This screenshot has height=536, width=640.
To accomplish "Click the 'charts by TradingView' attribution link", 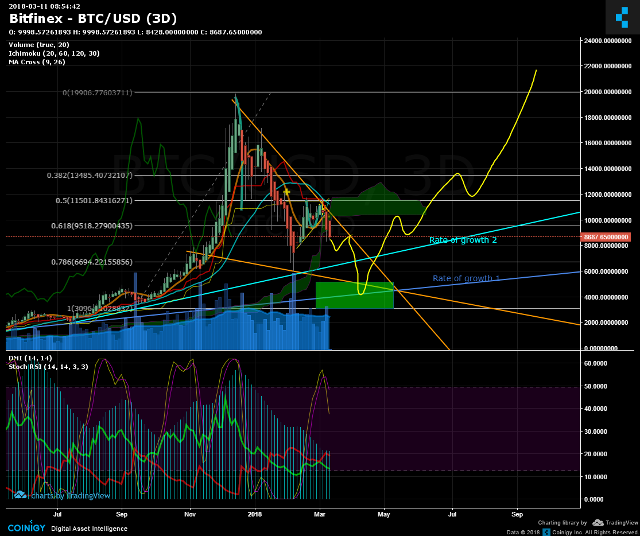I will click(x=62, y=496).
